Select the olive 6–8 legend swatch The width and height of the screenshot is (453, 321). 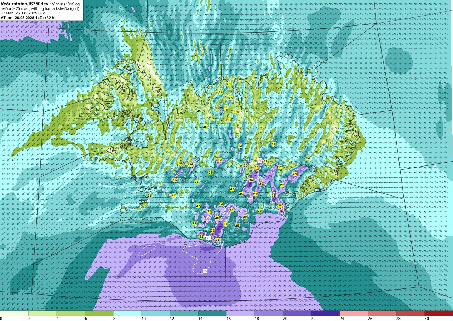(x=99, y=313)
